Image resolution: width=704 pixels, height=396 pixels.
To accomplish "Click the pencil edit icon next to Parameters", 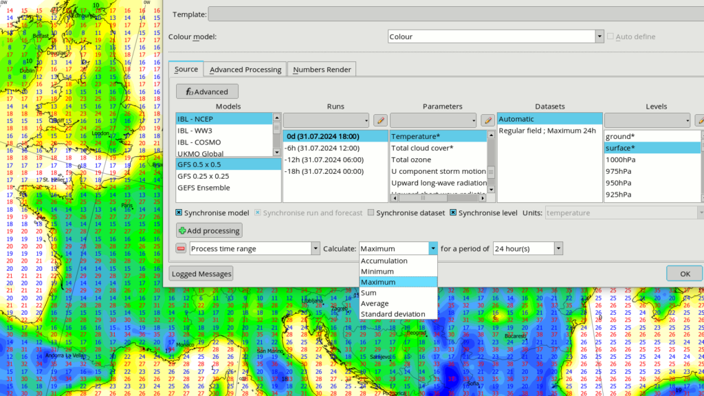I will point(488,120).
